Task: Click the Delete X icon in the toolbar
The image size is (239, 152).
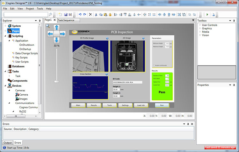Action: [91, 15]
